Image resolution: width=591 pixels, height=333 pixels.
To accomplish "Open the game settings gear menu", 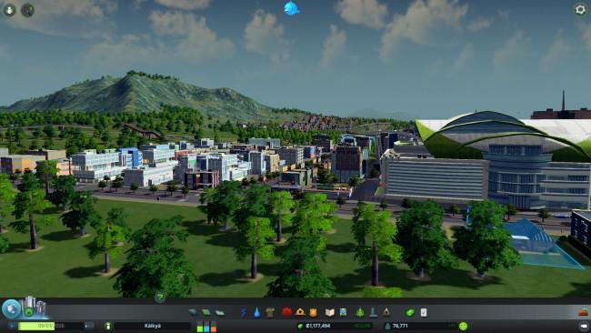I will [580, 10].
